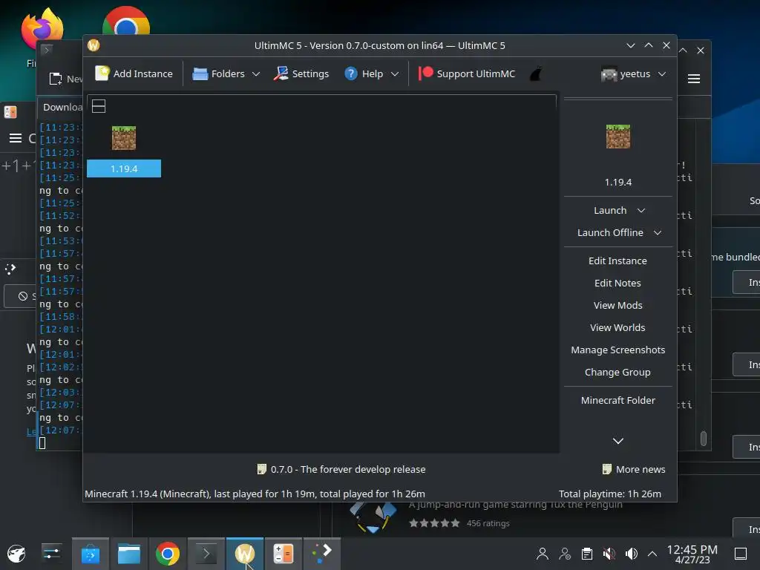Click the second user-status tray icon
Viewport: 760px width, 570px height.
565,554
